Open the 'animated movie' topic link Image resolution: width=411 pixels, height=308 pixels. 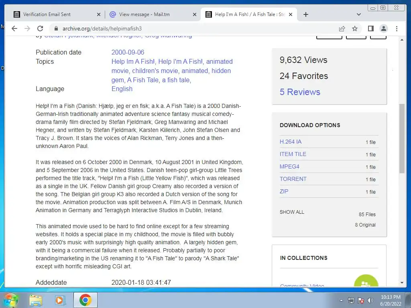click(x=172, y=66)
